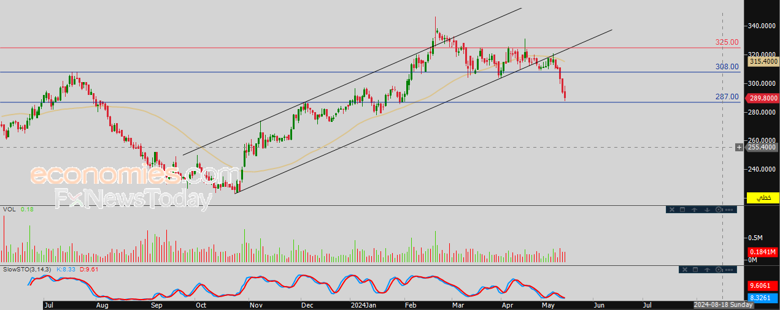780x310 pixels.
Task: Open more options for SlowSTO panel
Action: 729,270
